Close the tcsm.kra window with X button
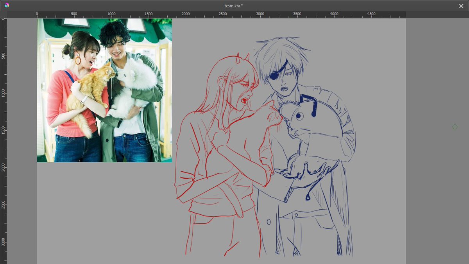Image resolution: width=469 pixels, height=264 pixels. pyautogui.click(x=461, y=6)
